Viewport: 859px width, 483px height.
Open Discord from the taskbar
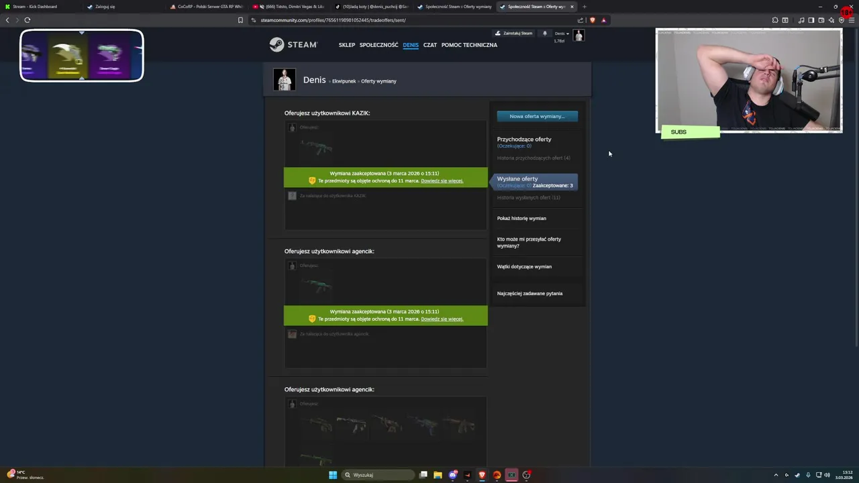[453, 475]
